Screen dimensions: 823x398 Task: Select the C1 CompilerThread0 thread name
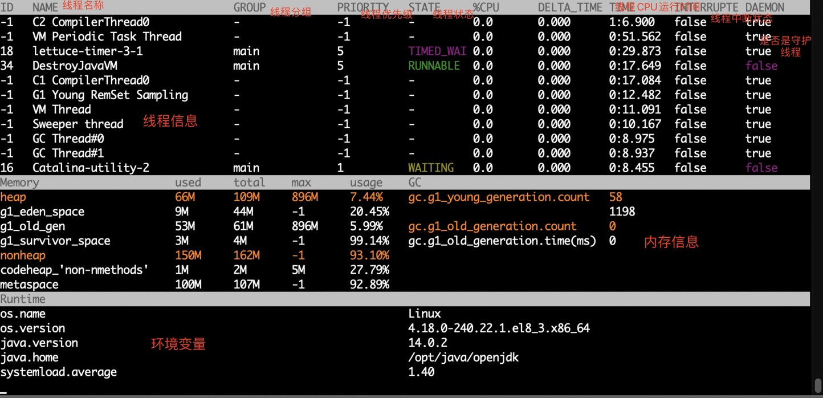(91, 80)
